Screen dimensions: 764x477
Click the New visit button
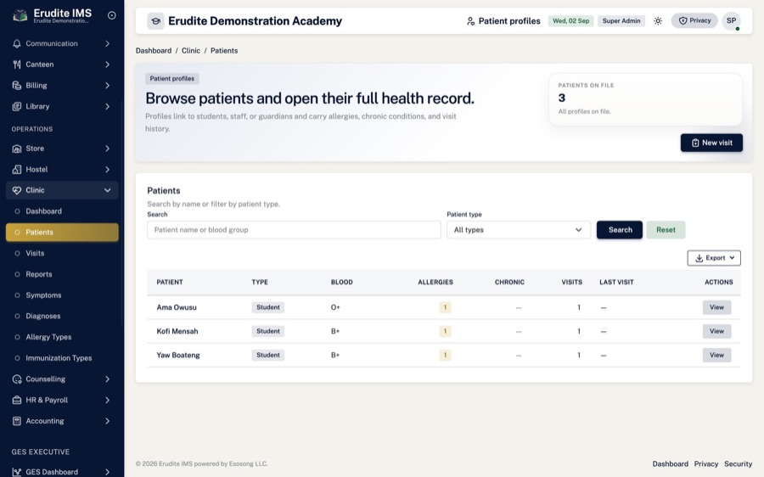click(711, 143)
